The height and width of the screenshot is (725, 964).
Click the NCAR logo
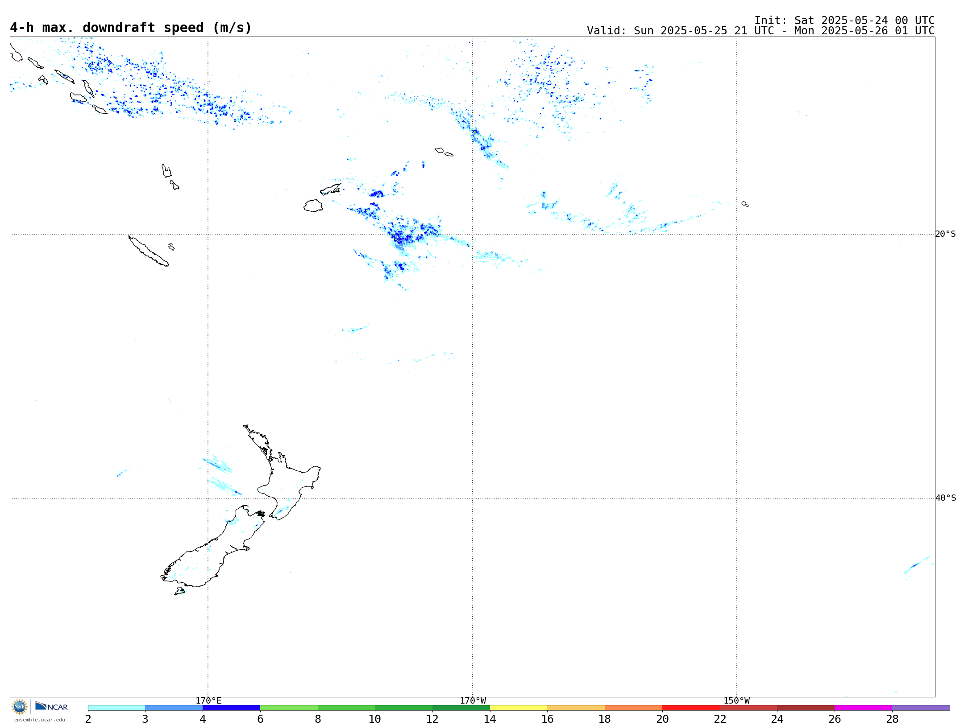tap(51, 706)
